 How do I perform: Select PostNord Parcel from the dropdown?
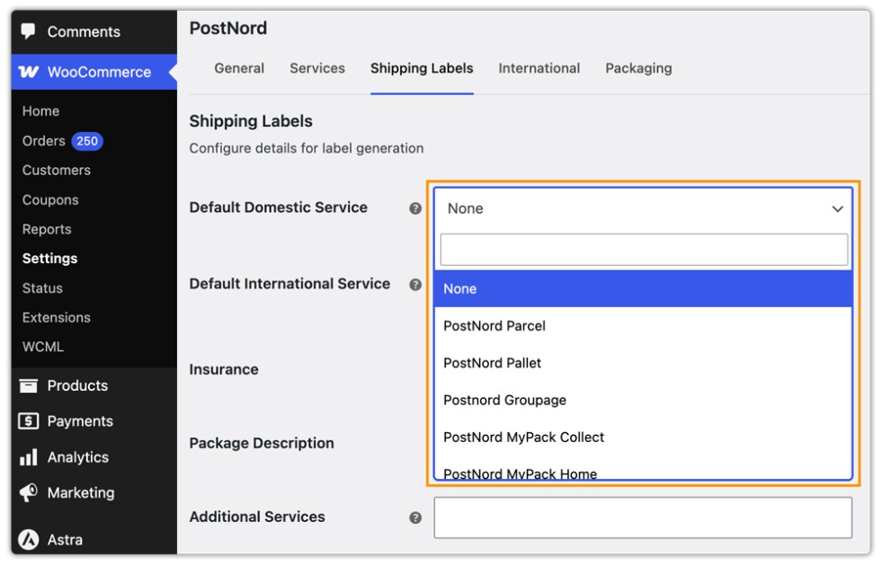643,325
